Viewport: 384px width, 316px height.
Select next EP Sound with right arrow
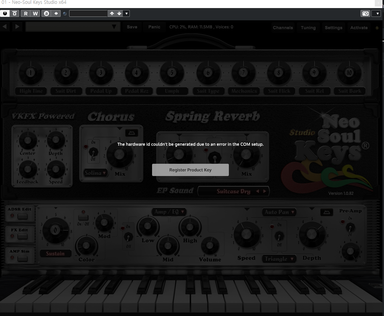(265, 191)
